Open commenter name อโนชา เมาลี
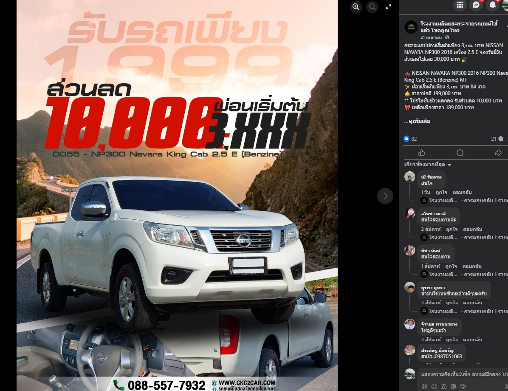508x391 pixels. coord(433,214)
